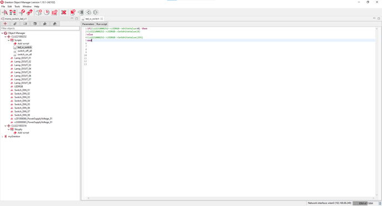Open the Window menu
The image size is (382, 206).
point(27,7)
